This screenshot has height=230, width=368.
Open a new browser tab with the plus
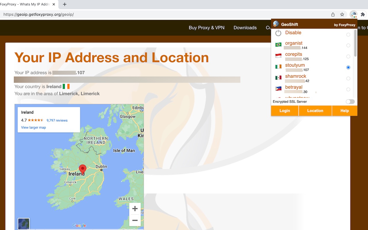pos(65,4)
